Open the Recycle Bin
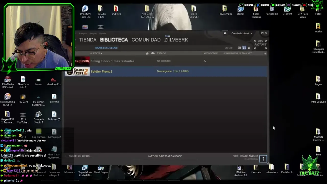 (x=272, y=11)
